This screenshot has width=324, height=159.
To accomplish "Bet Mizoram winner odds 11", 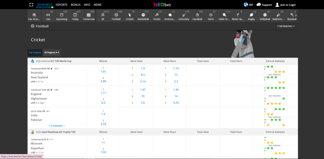I will point(103,143).
